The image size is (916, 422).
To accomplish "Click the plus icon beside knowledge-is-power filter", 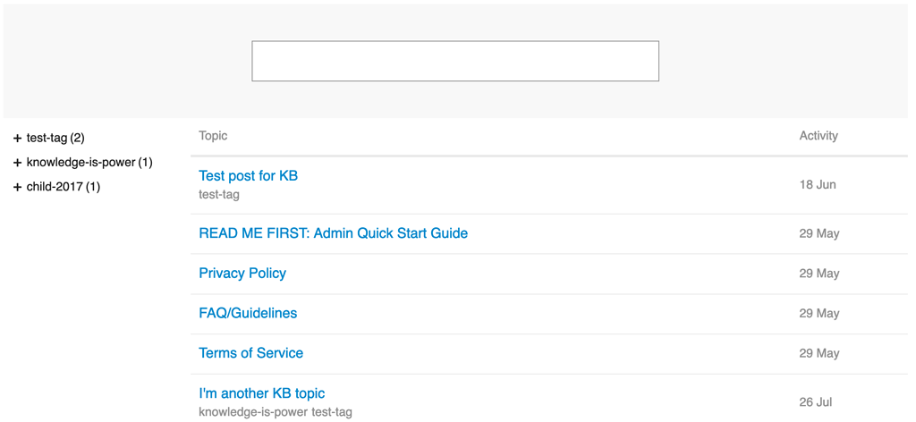I will click(17, 163).
